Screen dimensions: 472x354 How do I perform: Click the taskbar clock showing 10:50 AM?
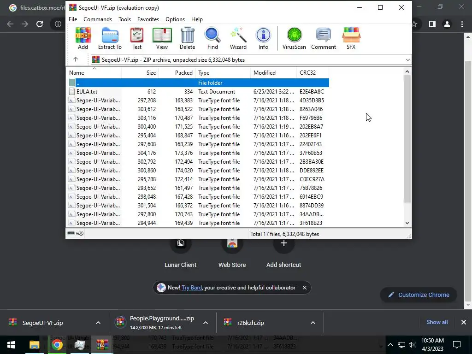[432, 345]
